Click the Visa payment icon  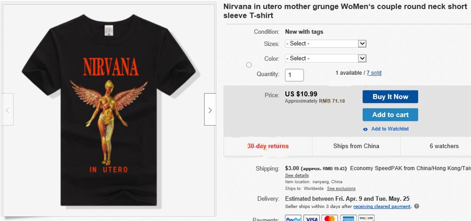pyautogui.click(x=312, y=218)
